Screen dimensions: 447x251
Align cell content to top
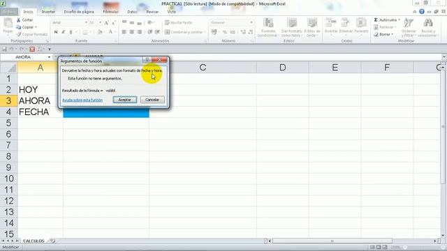pos(124,22)
